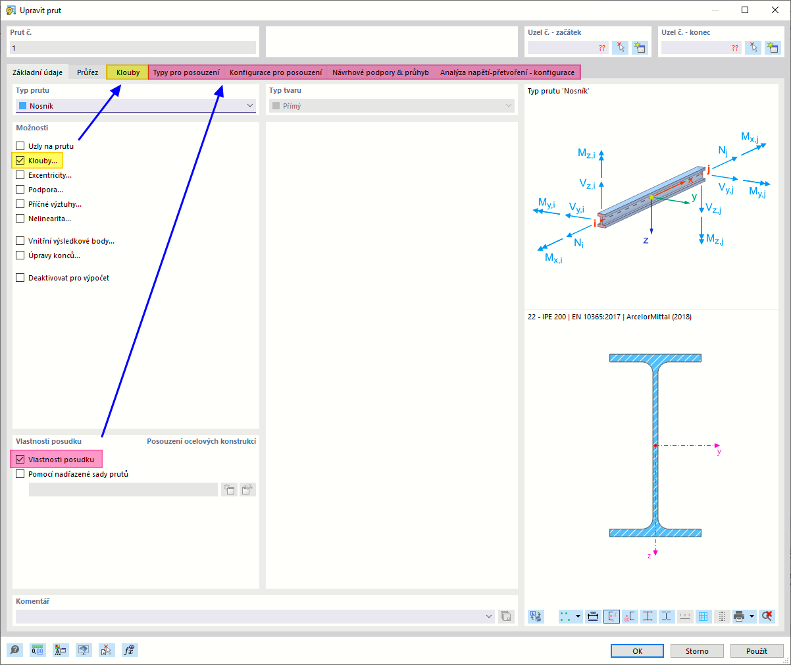Open 'Analýza napětí-přetvoření - konfigurace' tab

click(507, 72)
